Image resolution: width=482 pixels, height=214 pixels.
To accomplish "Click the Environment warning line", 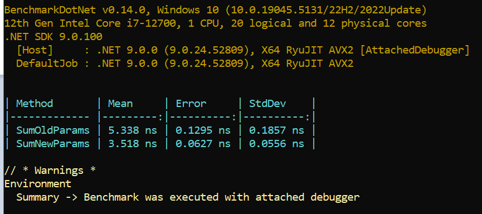I will (x=37, y=184).
